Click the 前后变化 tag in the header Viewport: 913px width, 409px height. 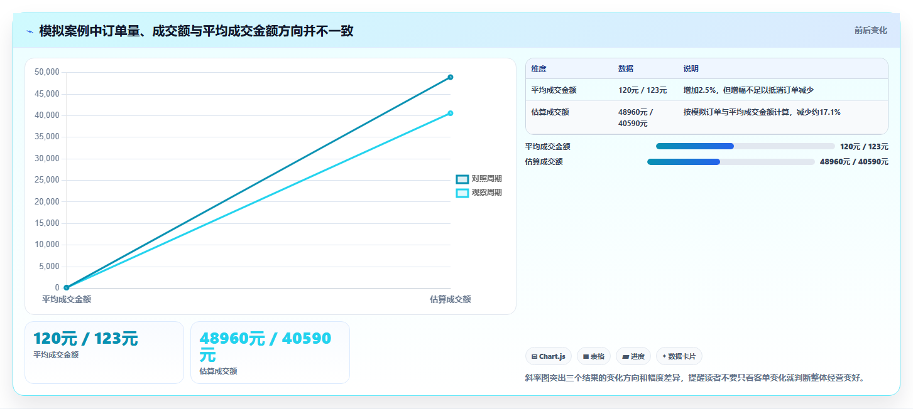(870, 30)
